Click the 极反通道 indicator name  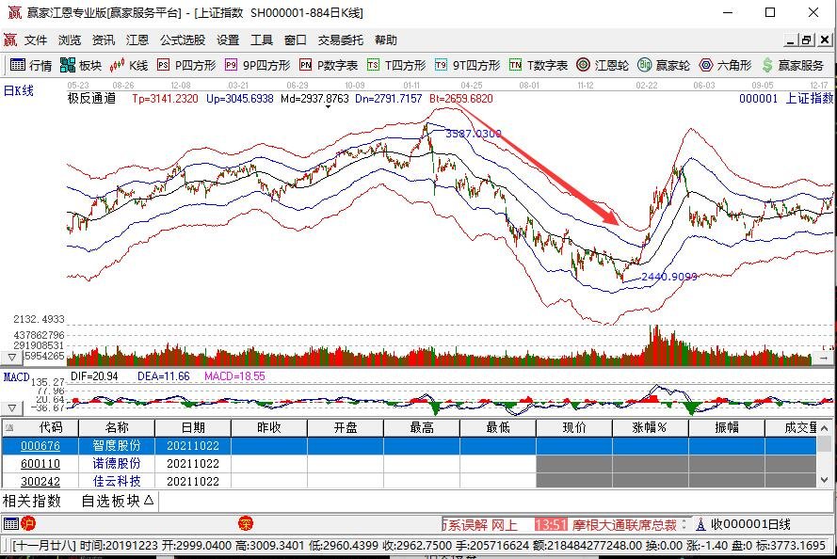click(x=91, y=98)
